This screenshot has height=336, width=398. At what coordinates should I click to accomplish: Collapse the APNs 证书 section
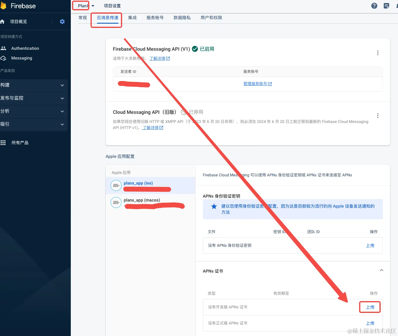[382, 270]
